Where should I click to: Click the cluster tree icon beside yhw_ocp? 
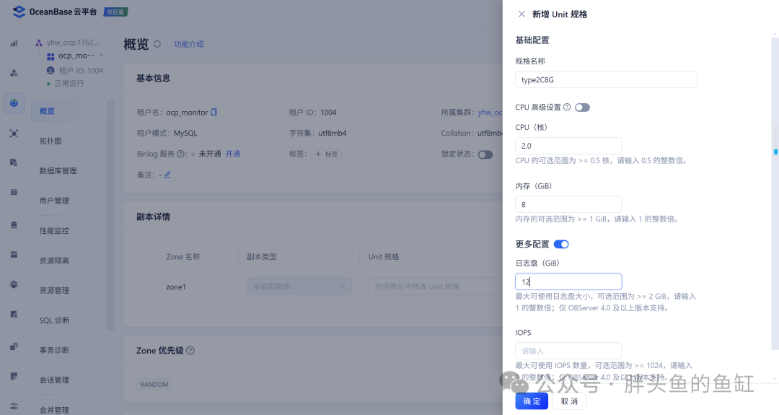pyautogui.click(x=39, y=43)
